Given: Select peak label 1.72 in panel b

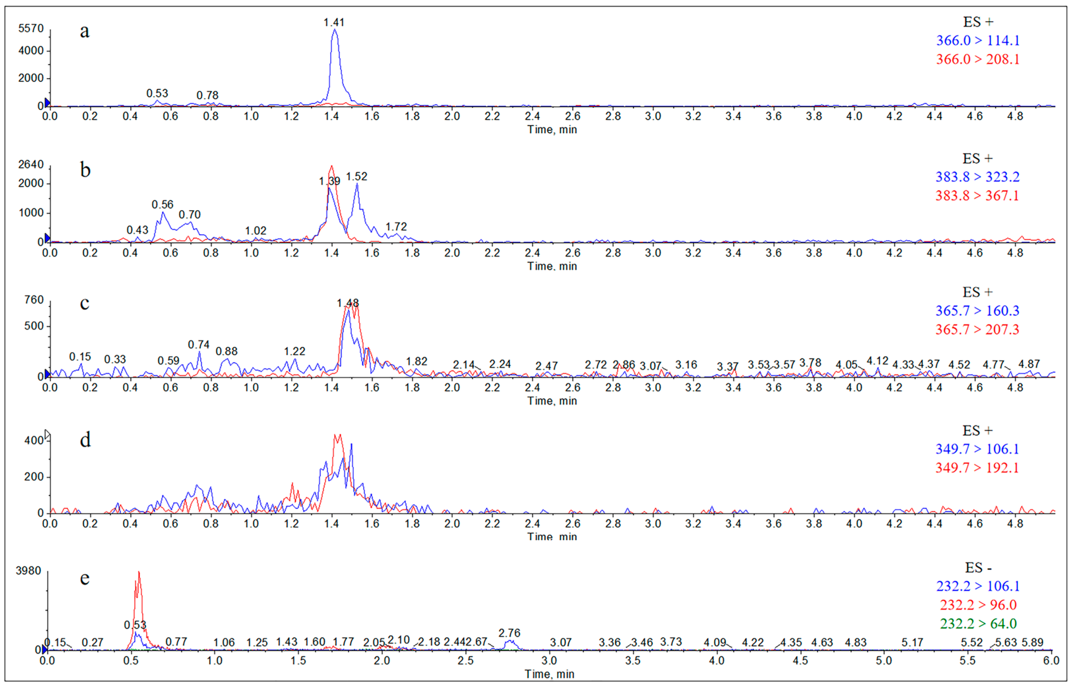Looking at the screenshot, I should pyautogui.click(x=396, y=227).
